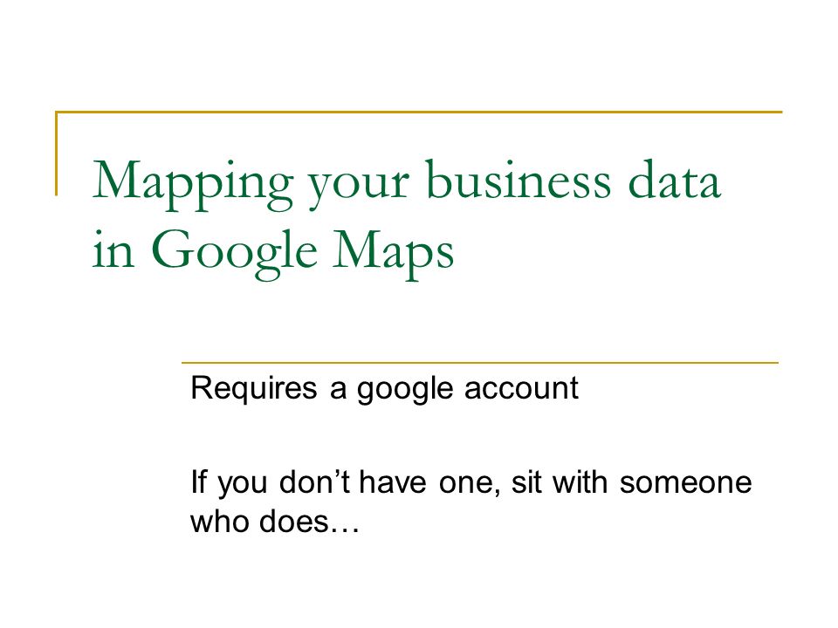Click the word "data" ending the first title line
This screenshot has width=838, height=628.
pyautogui.click(x=675, y=180)
